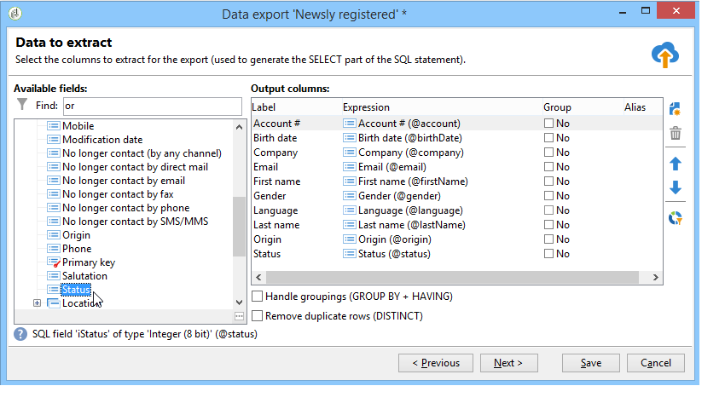Enable Handle groupings (GROUP BY + HAVING)
The height and width of the screenshot is (409, 725).
point(258,297)
